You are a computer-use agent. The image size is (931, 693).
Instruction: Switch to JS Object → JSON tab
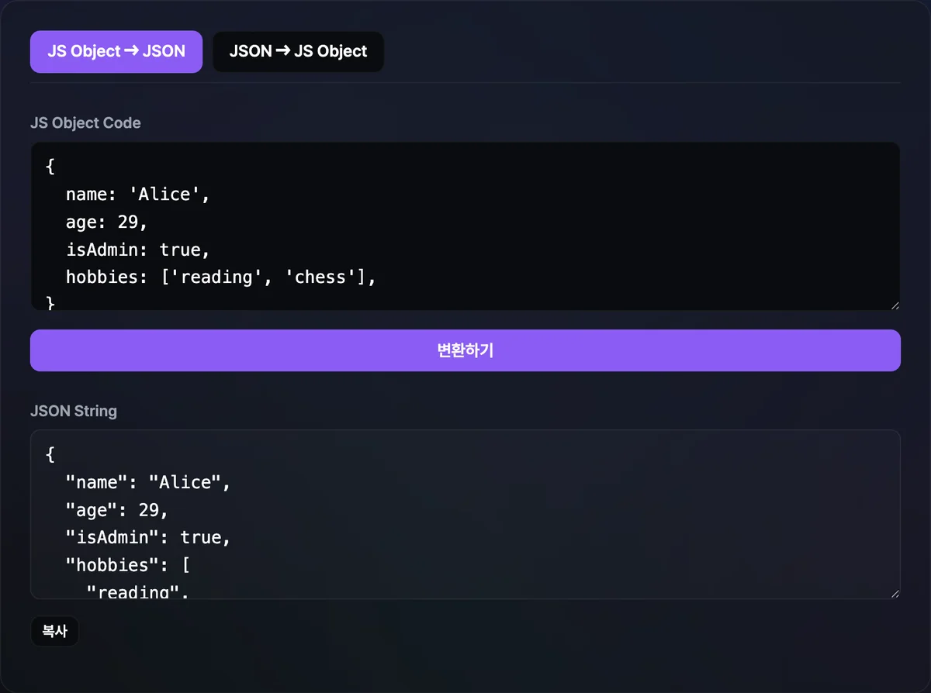point(116,52)
